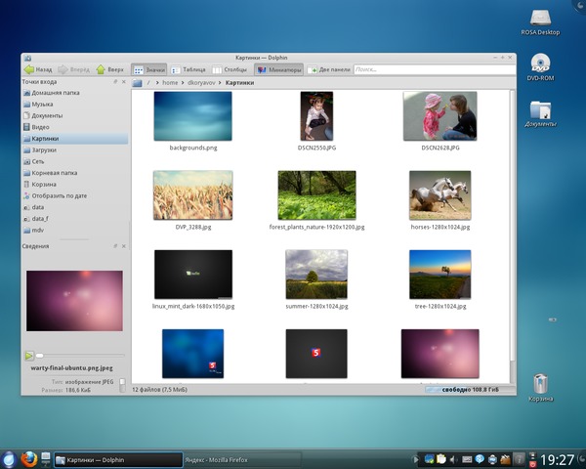Screen dimensions: 586x469
Task: Open the DVD-ROM desktop icon
Action: coord(540,64)
